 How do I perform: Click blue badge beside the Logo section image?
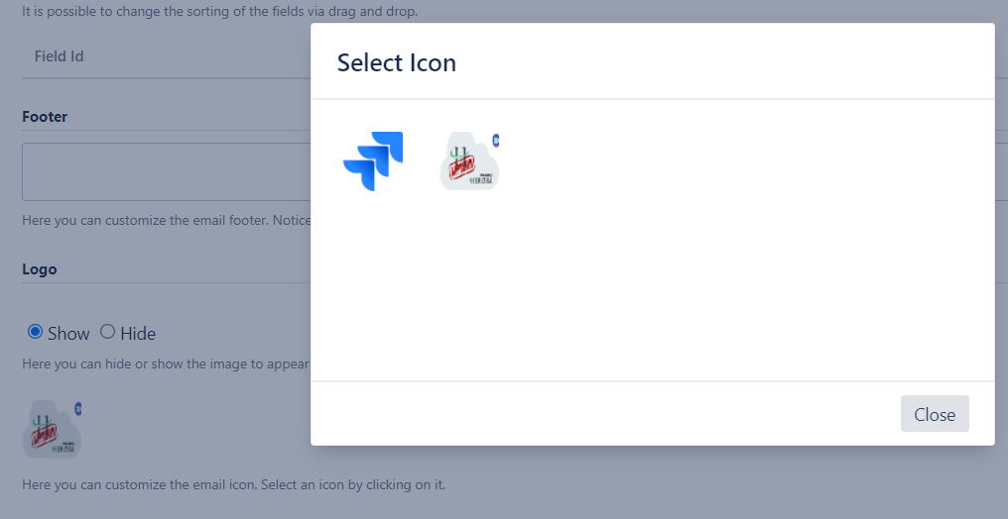pos(78,408)
